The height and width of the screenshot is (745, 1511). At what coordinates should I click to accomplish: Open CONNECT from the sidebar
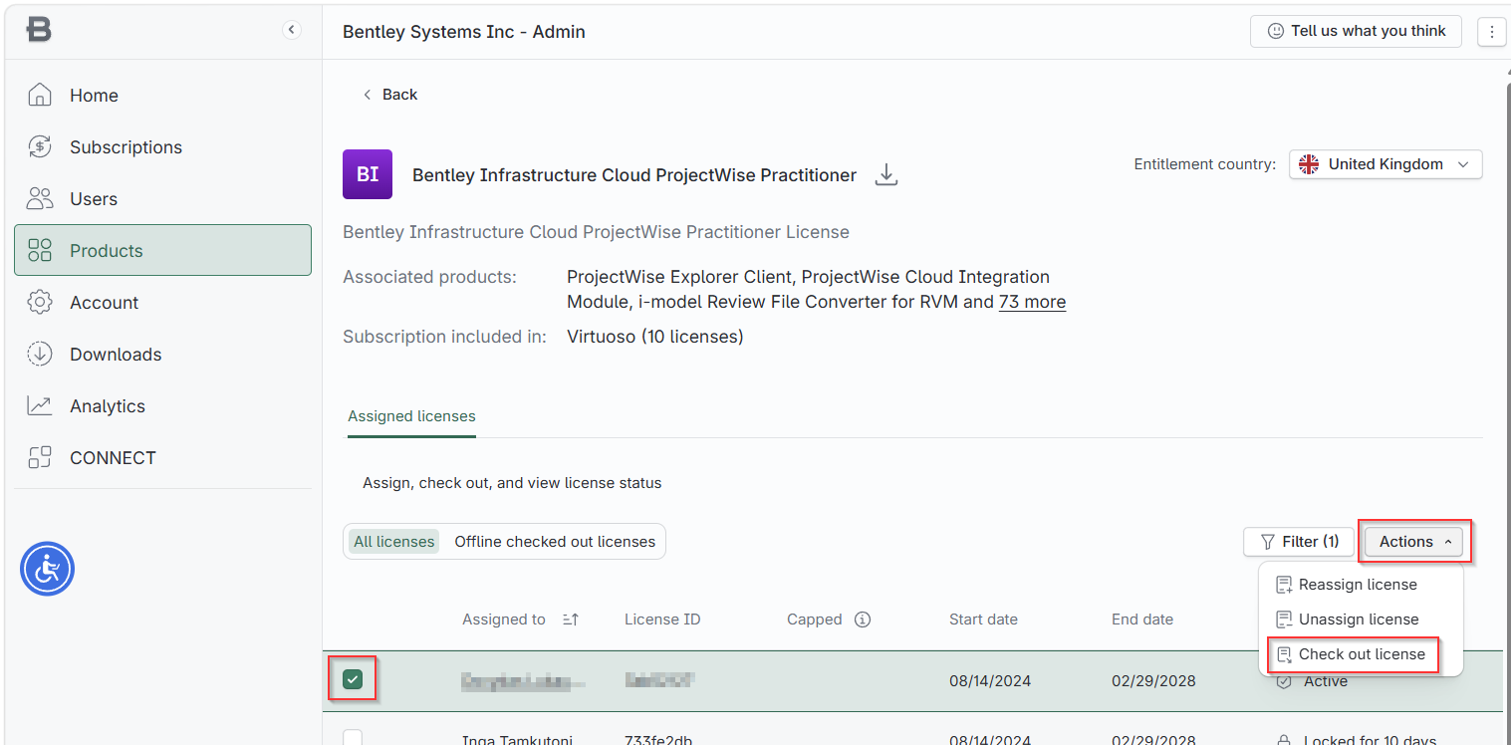tap(163, 458)
